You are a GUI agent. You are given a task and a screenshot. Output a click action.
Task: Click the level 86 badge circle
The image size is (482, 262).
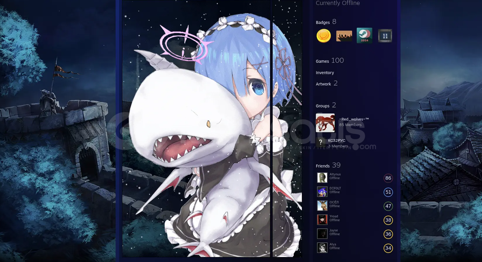coord(388,178)
